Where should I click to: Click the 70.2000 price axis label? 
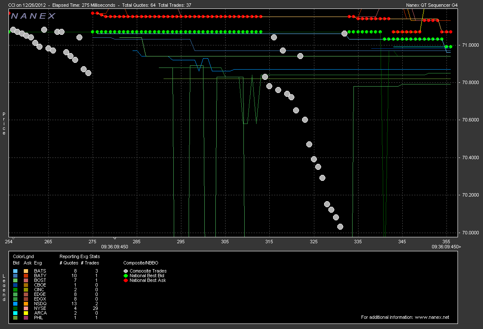(x=471, y=195)
